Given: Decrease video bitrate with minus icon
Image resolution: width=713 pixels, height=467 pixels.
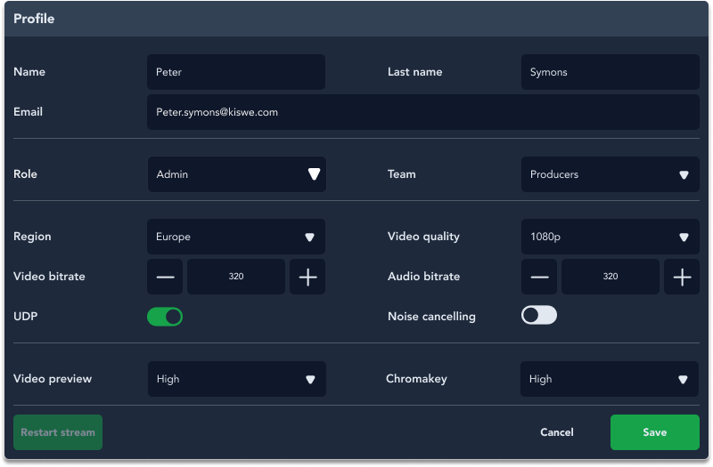Looking at the screenshot, I should [x=165, y=277].
